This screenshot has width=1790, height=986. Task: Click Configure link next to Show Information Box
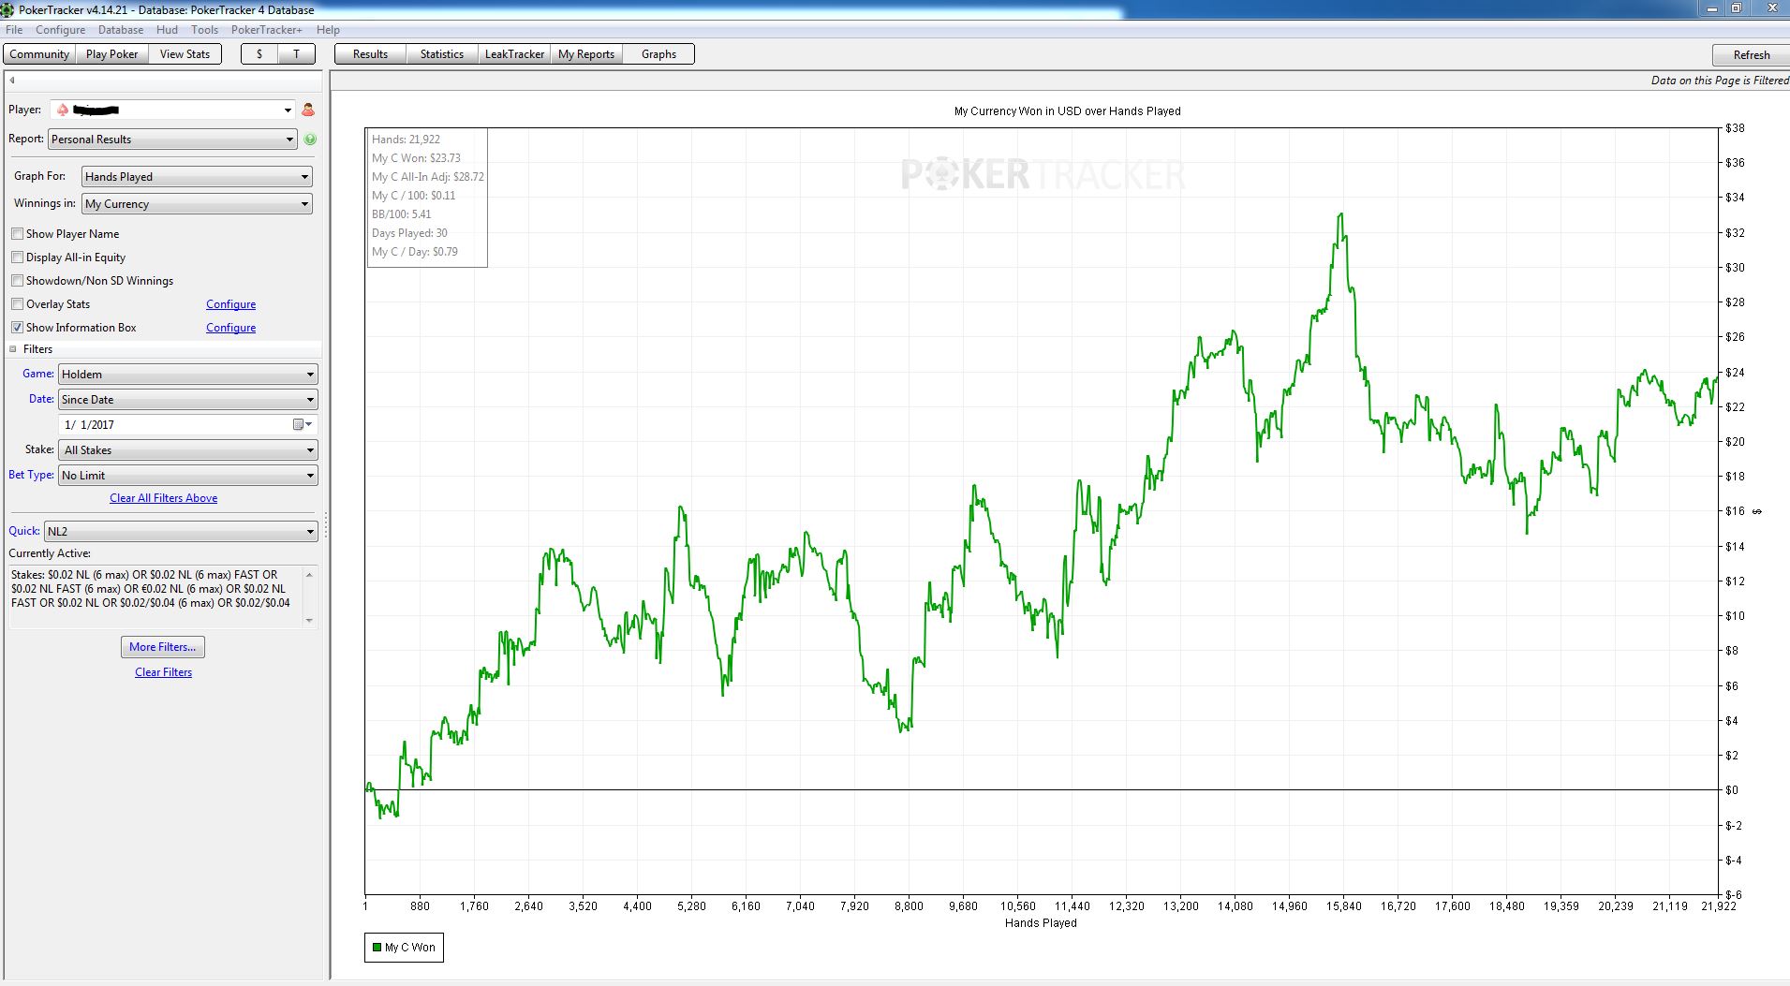coord(230,328)
